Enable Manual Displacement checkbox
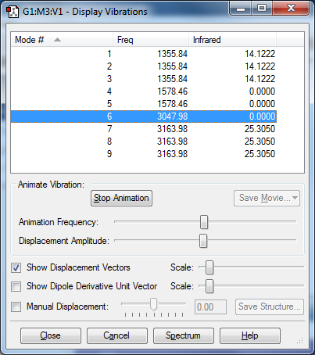The width and height of the screenshot is (315, 355). tap(16, 307)
